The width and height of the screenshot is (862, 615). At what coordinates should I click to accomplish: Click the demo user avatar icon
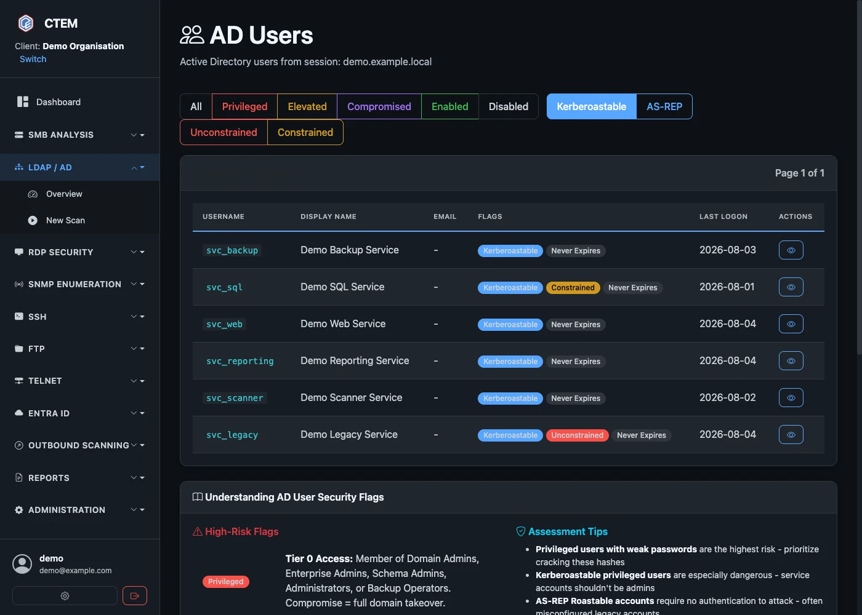tap(22, 564)
